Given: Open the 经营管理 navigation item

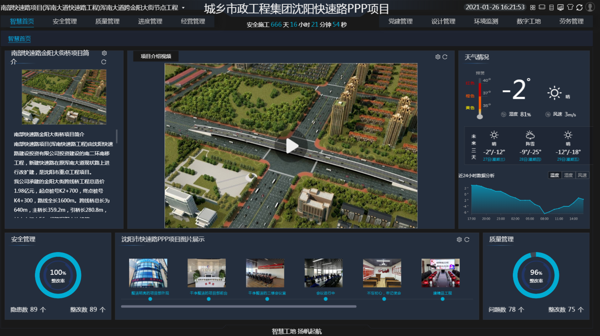Looking at the screenshot, I should [x=193, y=21].
